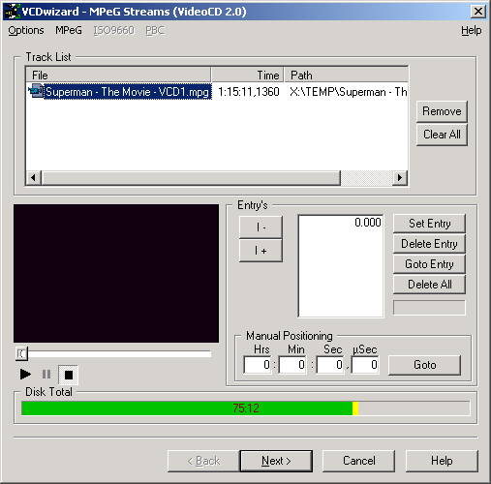The height and width of the screenshot is (484, 491).
Task: Step forward one frame with I + button
Action: (261, 251)
